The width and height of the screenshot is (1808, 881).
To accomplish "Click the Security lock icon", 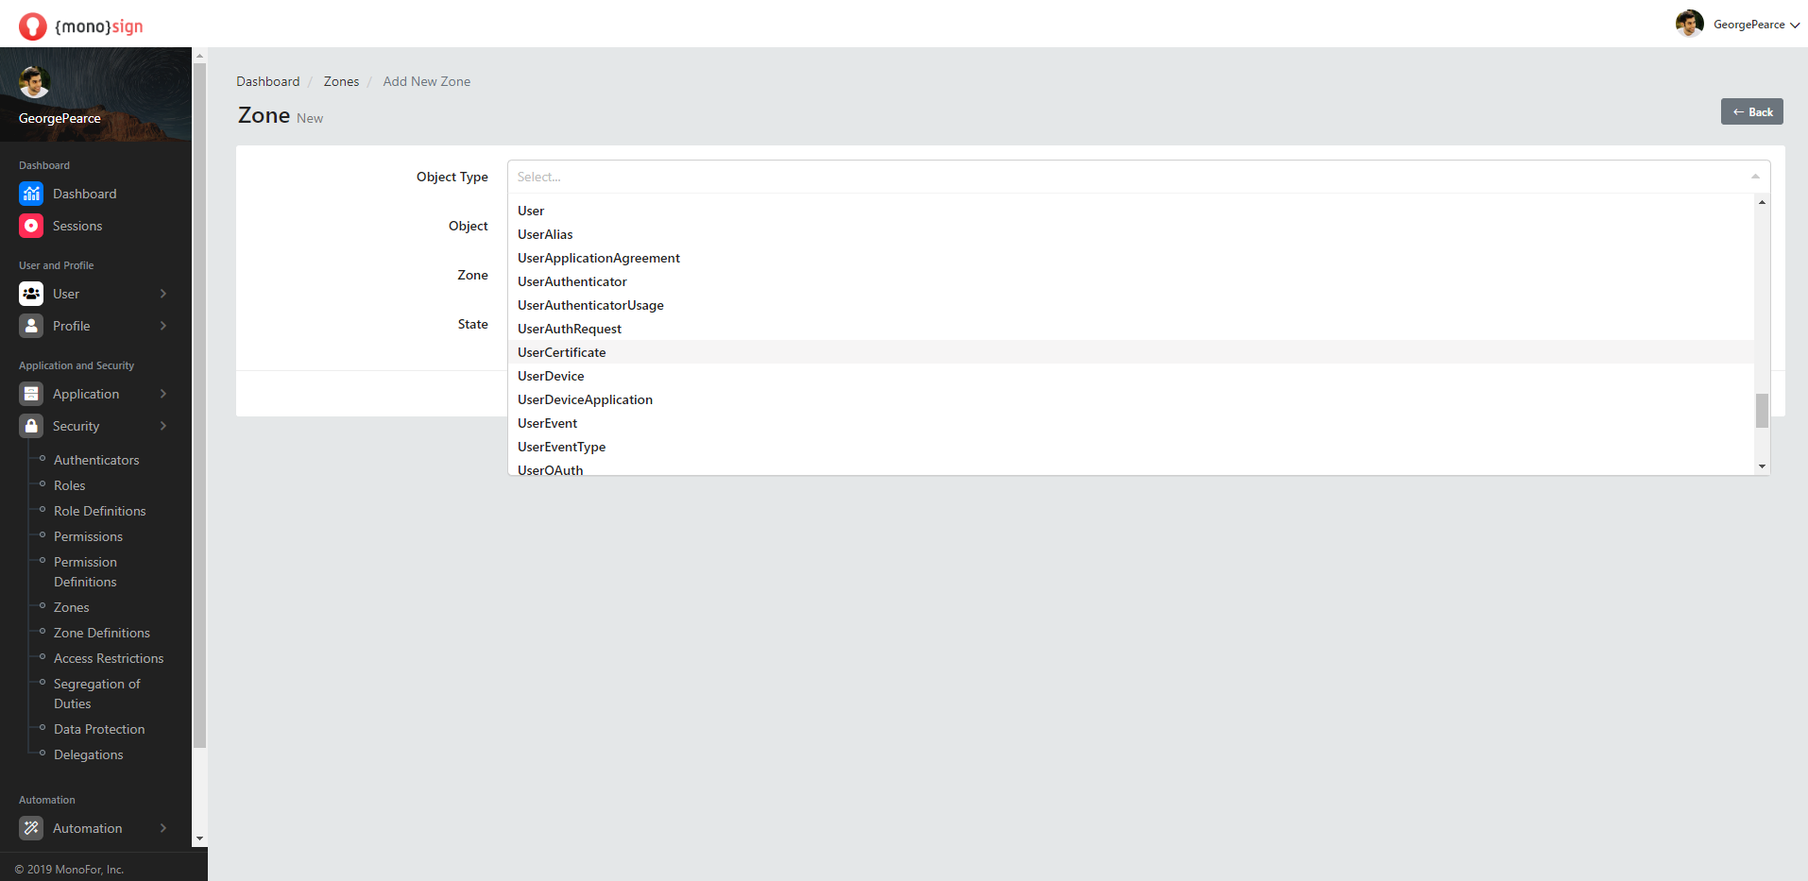I will tap(31, 426).
